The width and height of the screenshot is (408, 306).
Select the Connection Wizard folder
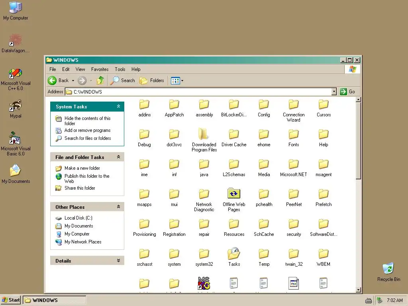click(294, 111)
